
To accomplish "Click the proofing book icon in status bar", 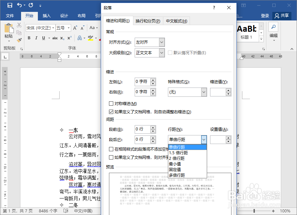I will point(66,211).
